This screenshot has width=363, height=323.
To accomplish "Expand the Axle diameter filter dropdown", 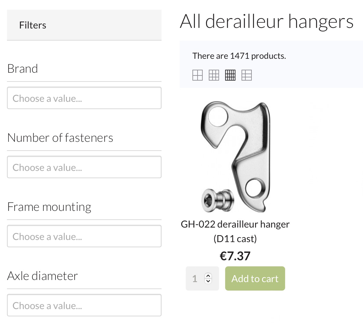I will click(x=84, y=305).
